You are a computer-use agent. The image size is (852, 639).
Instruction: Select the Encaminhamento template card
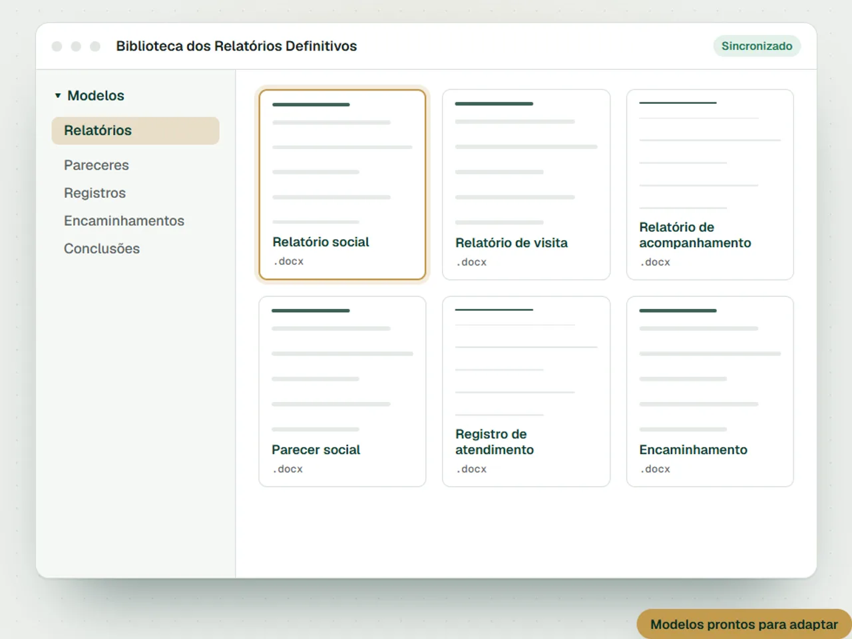tap(710, 391)
